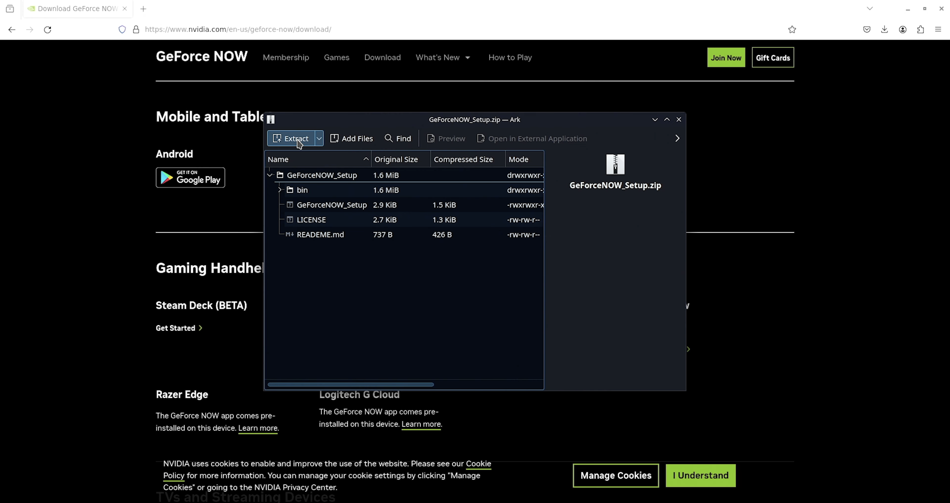Open the browser Downloads panel icon
This screenshot has width=950, height=503.
885,29
